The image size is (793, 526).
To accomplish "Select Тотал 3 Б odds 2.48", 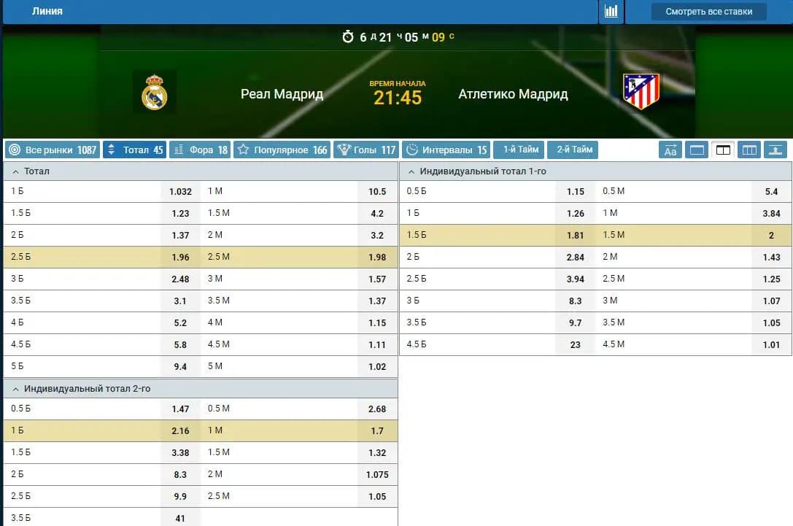I will click(180, 279).
